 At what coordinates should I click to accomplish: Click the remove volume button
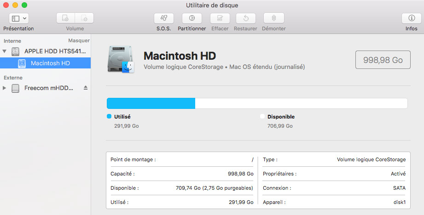click(x=84, y=18)
